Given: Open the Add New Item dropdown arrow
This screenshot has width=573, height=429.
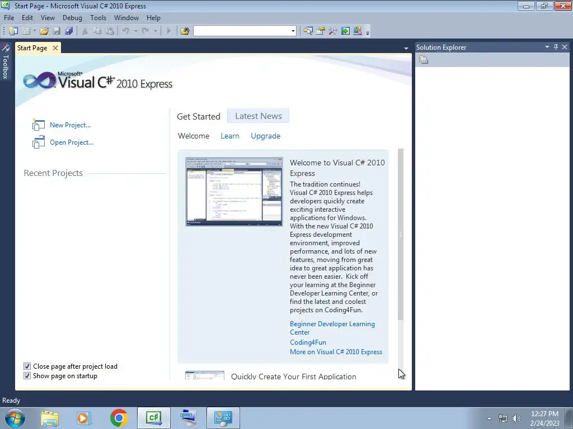Looking at the screenshot, I should point(34,31).
